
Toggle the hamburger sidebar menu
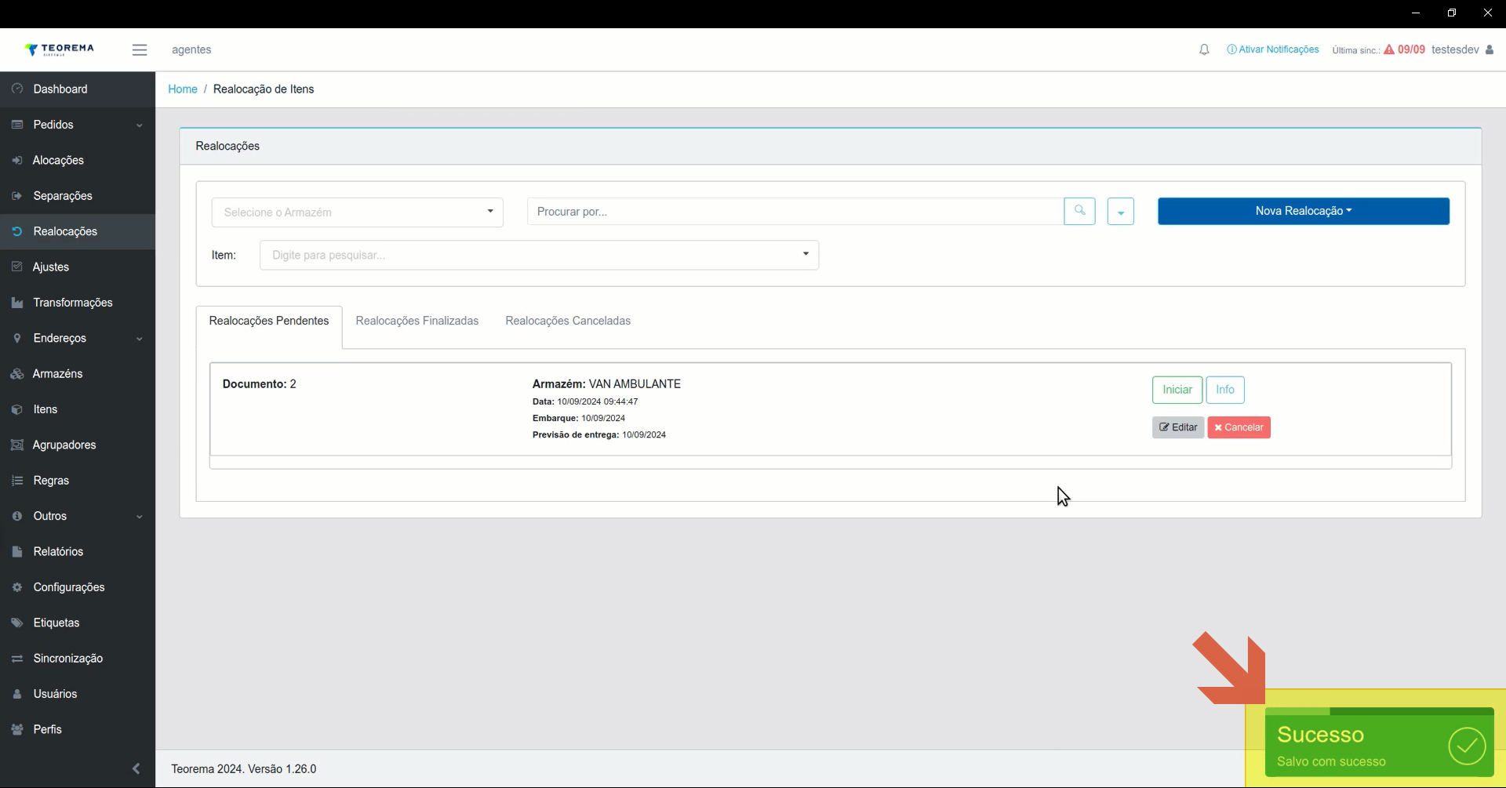point(140,49)
